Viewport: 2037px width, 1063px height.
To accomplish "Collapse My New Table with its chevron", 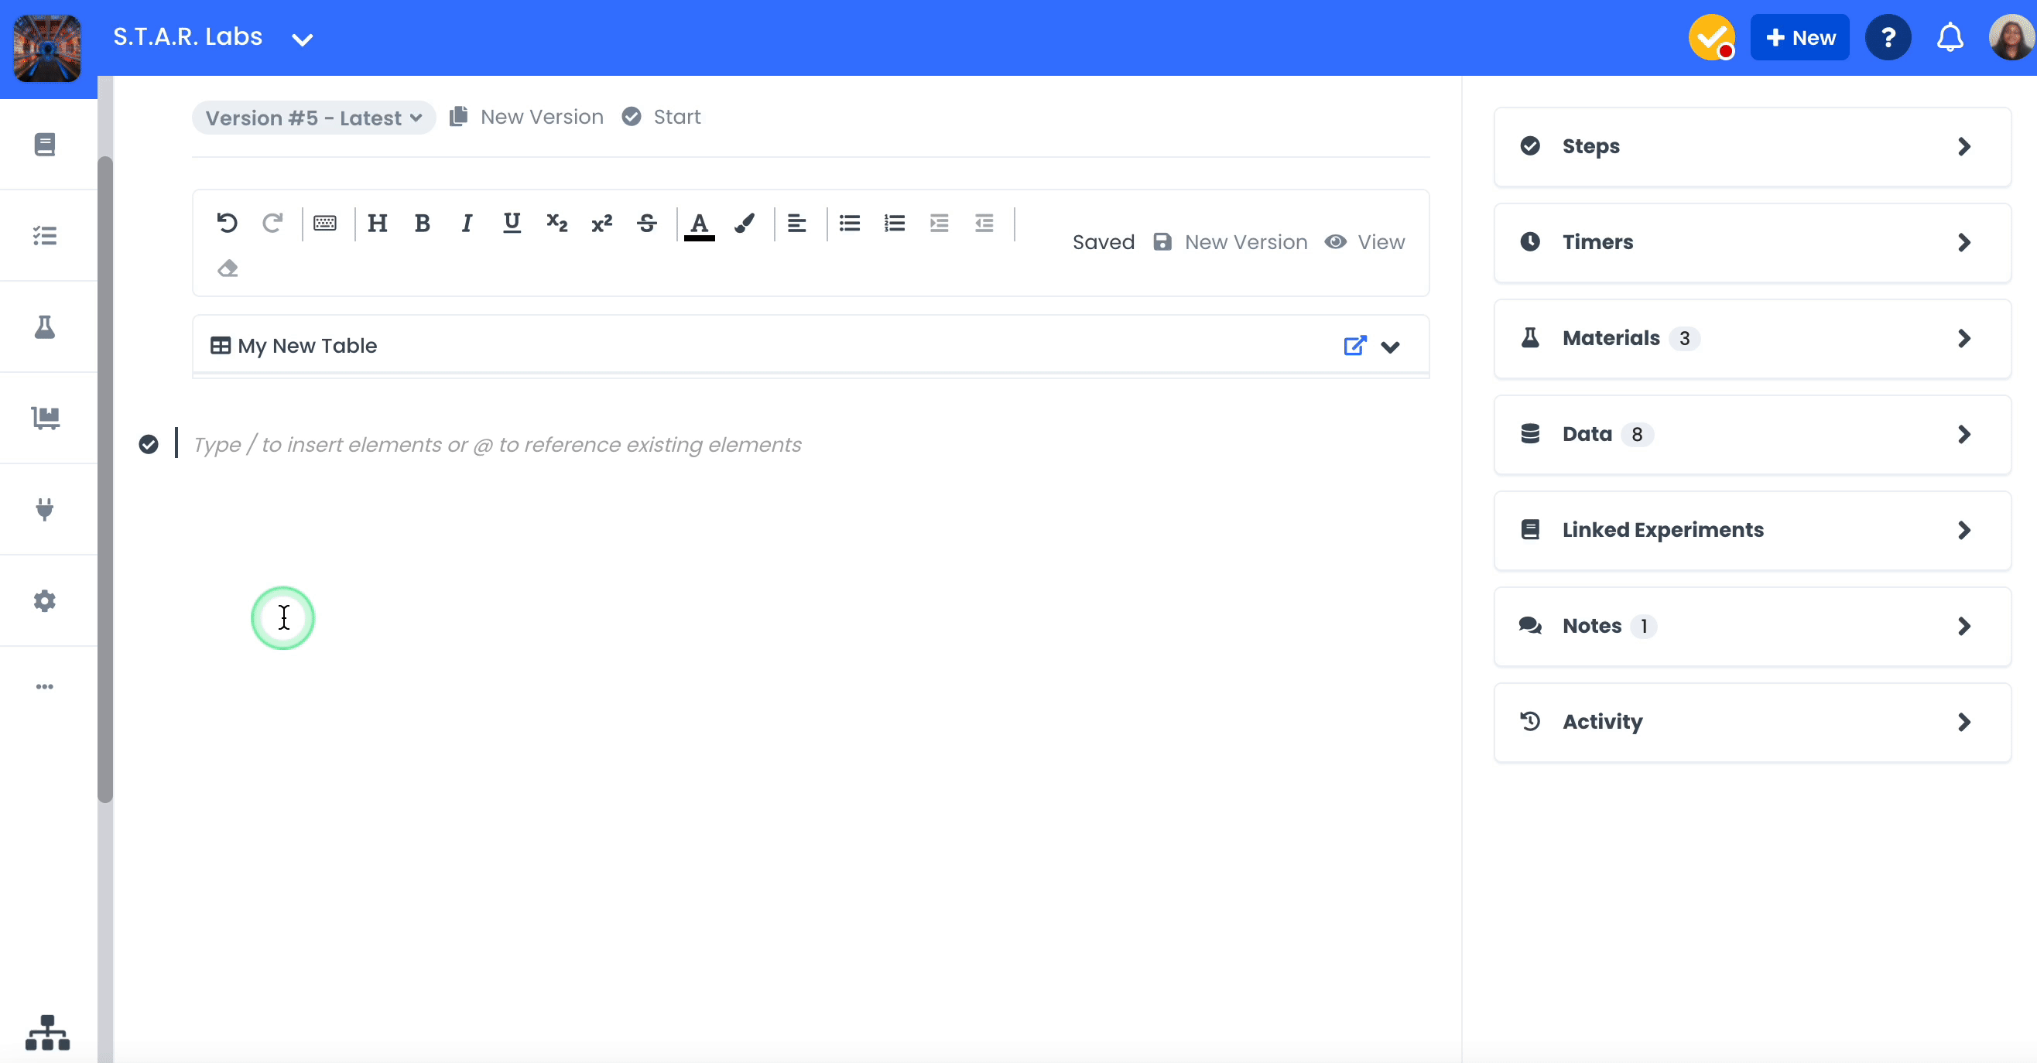I will 1391,347.
